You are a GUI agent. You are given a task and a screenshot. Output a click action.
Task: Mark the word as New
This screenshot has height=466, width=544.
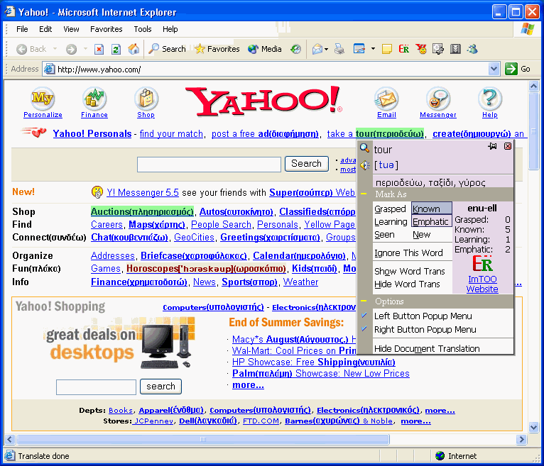coord(422,235)
